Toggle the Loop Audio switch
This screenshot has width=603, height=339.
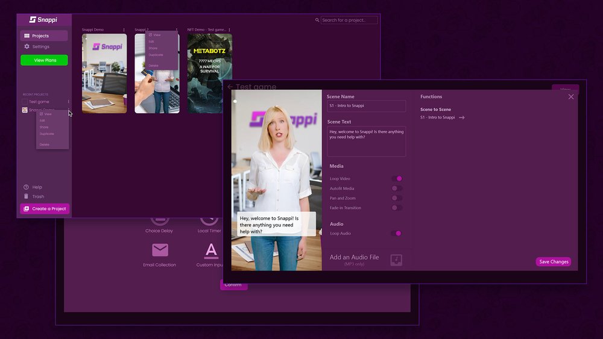397,234
